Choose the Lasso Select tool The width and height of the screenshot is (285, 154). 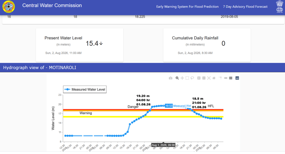(192, 78)
